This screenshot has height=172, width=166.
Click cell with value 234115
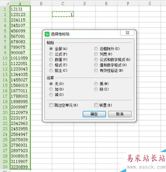pos(20,20)
